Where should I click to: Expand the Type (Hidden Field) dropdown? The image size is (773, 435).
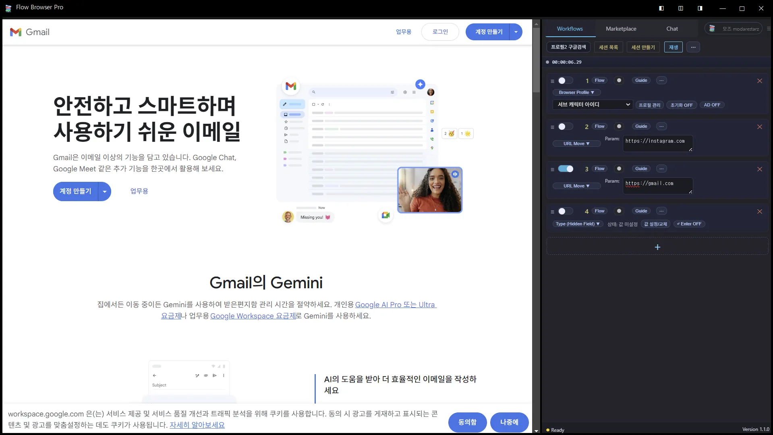pyautogui.click(x=577, y=224)
